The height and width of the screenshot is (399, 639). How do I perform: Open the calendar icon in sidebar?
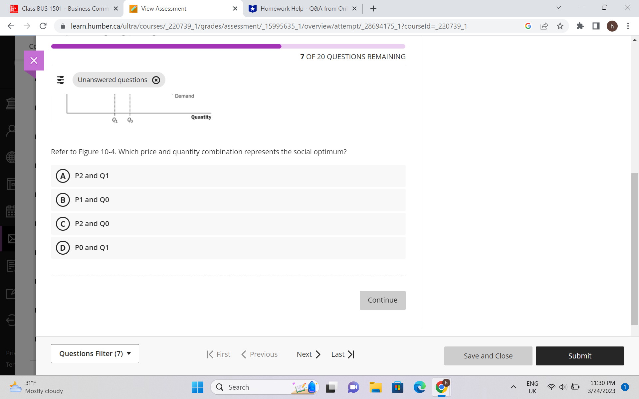click(11, 211)
